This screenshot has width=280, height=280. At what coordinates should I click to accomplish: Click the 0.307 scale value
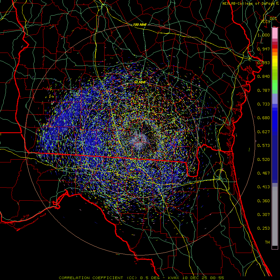coord(264,215)
